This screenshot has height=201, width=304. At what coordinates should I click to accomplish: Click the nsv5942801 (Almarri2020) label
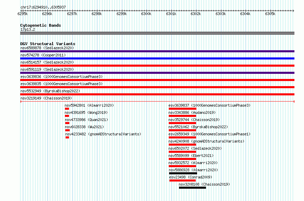[89, 105]
